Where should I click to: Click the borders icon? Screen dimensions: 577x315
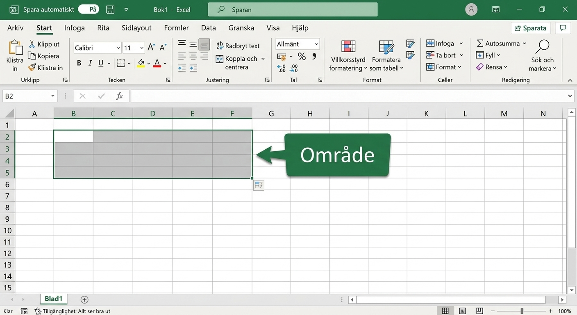pyautogui.click(x=121, y=63)
